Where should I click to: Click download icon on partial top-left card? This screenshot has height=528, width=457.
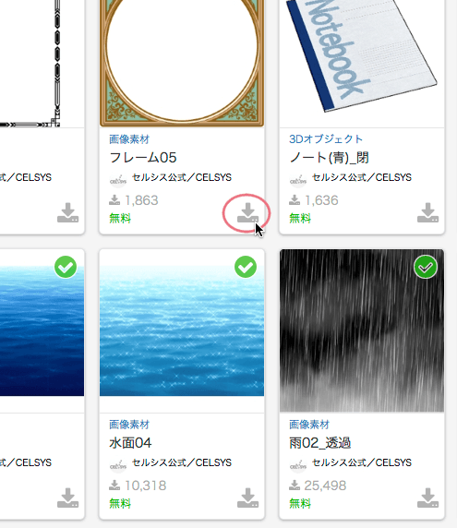(67, 213)
